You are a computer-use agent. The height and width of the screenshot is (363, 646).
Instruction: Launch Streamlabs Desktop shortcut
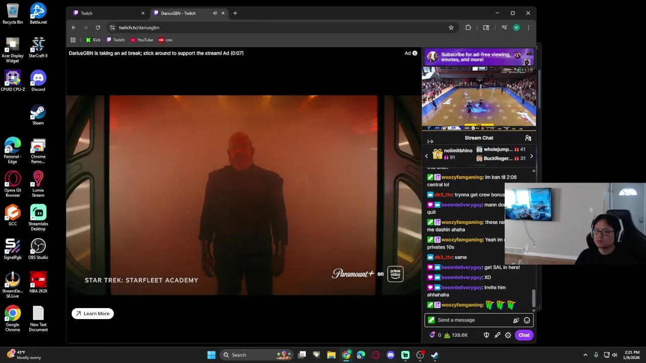[x=38, y=218]
